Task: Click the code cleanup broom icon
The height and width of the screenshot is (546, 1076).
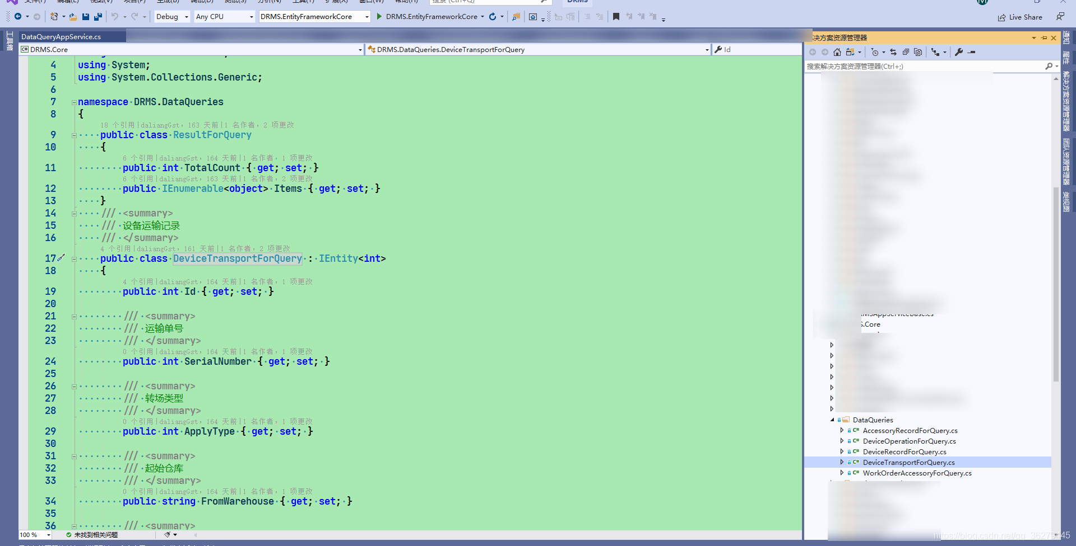Action: [167, 535]
